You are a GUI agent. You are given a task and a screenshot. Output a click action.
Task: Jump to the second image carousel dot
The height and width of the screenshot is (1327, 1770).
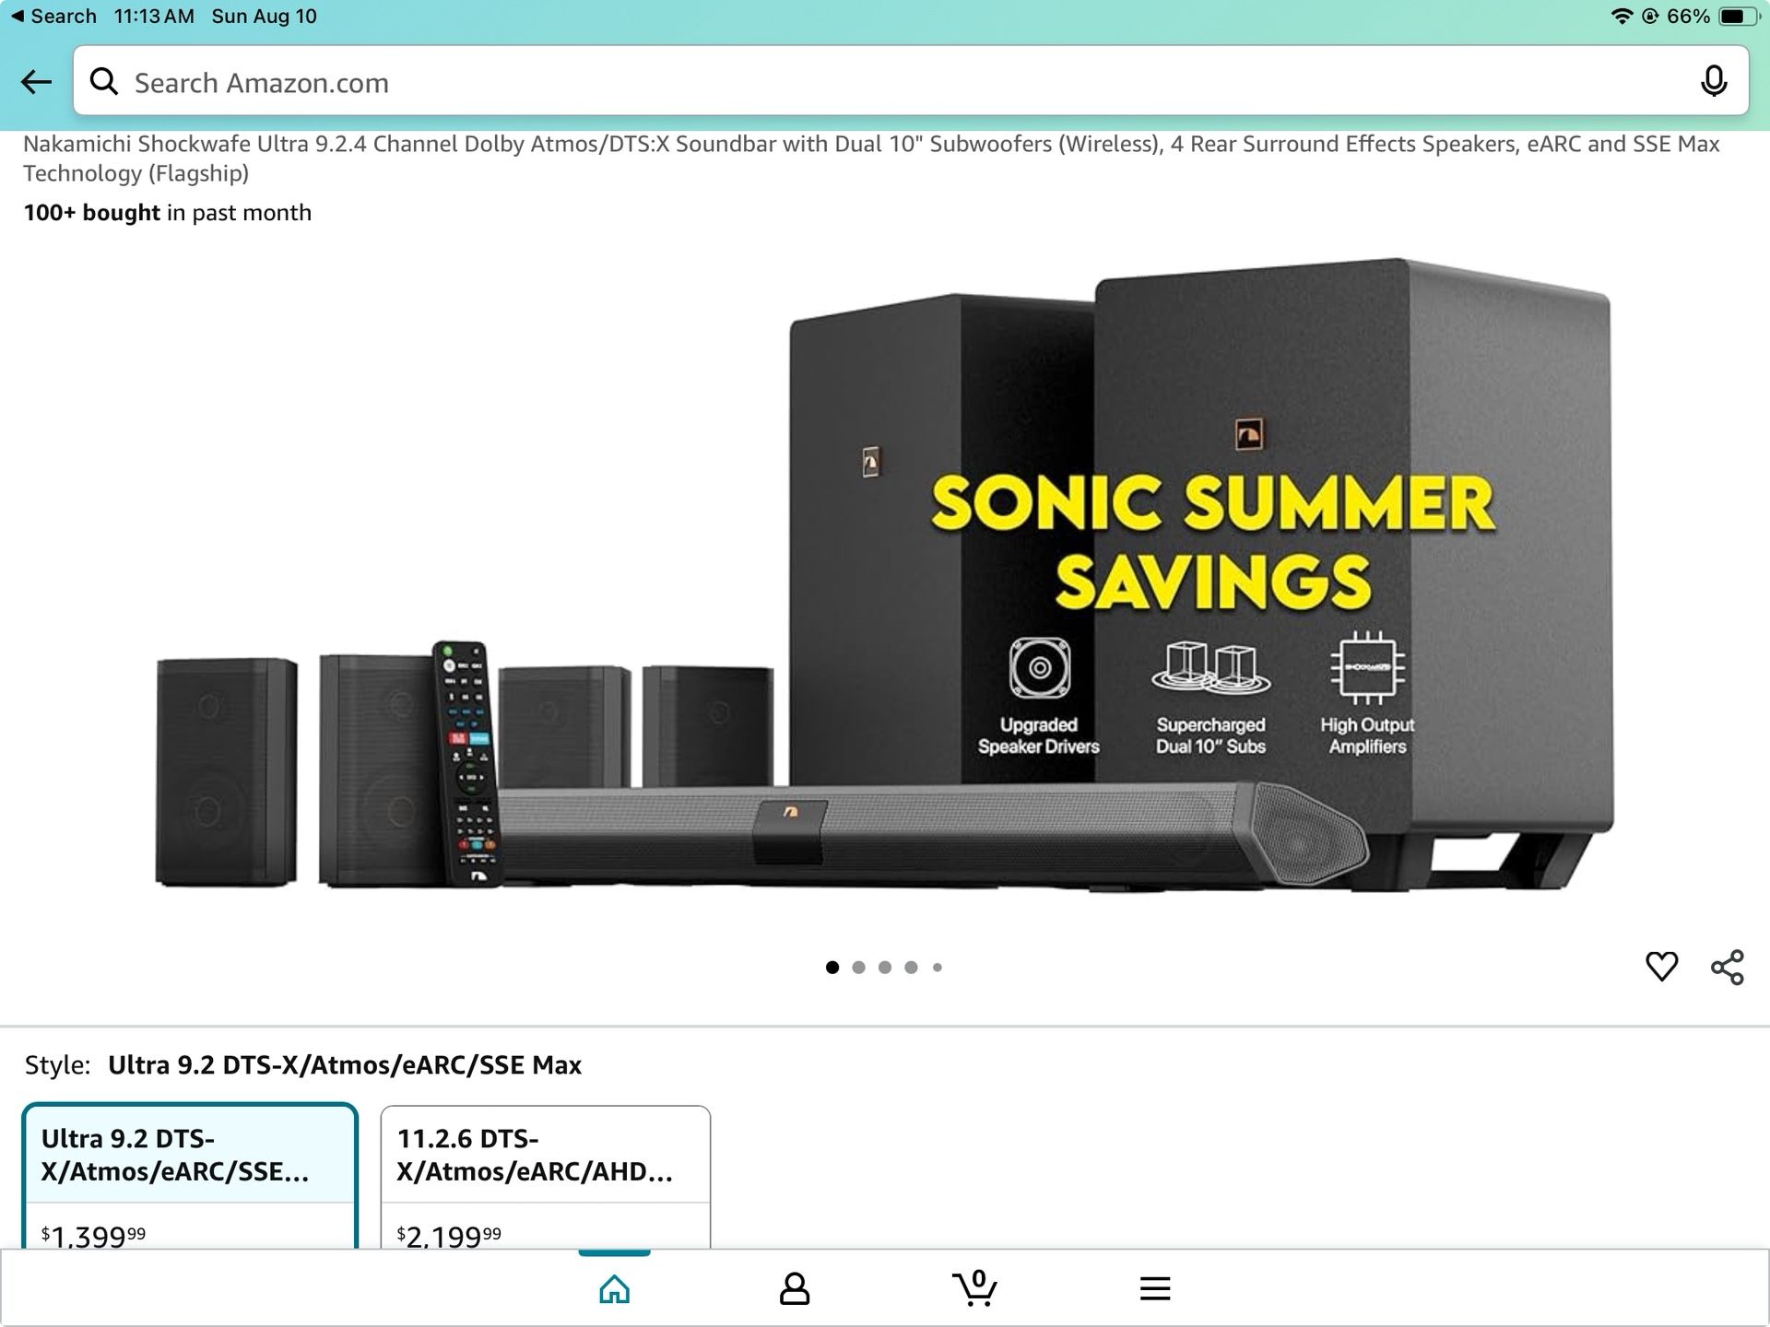click(860, 967)
